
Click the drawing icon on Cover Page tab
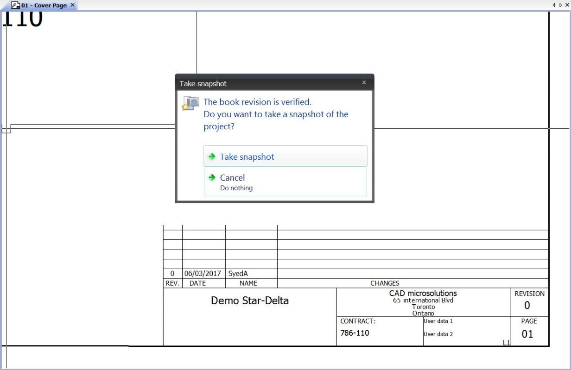(x=15, y=6)
